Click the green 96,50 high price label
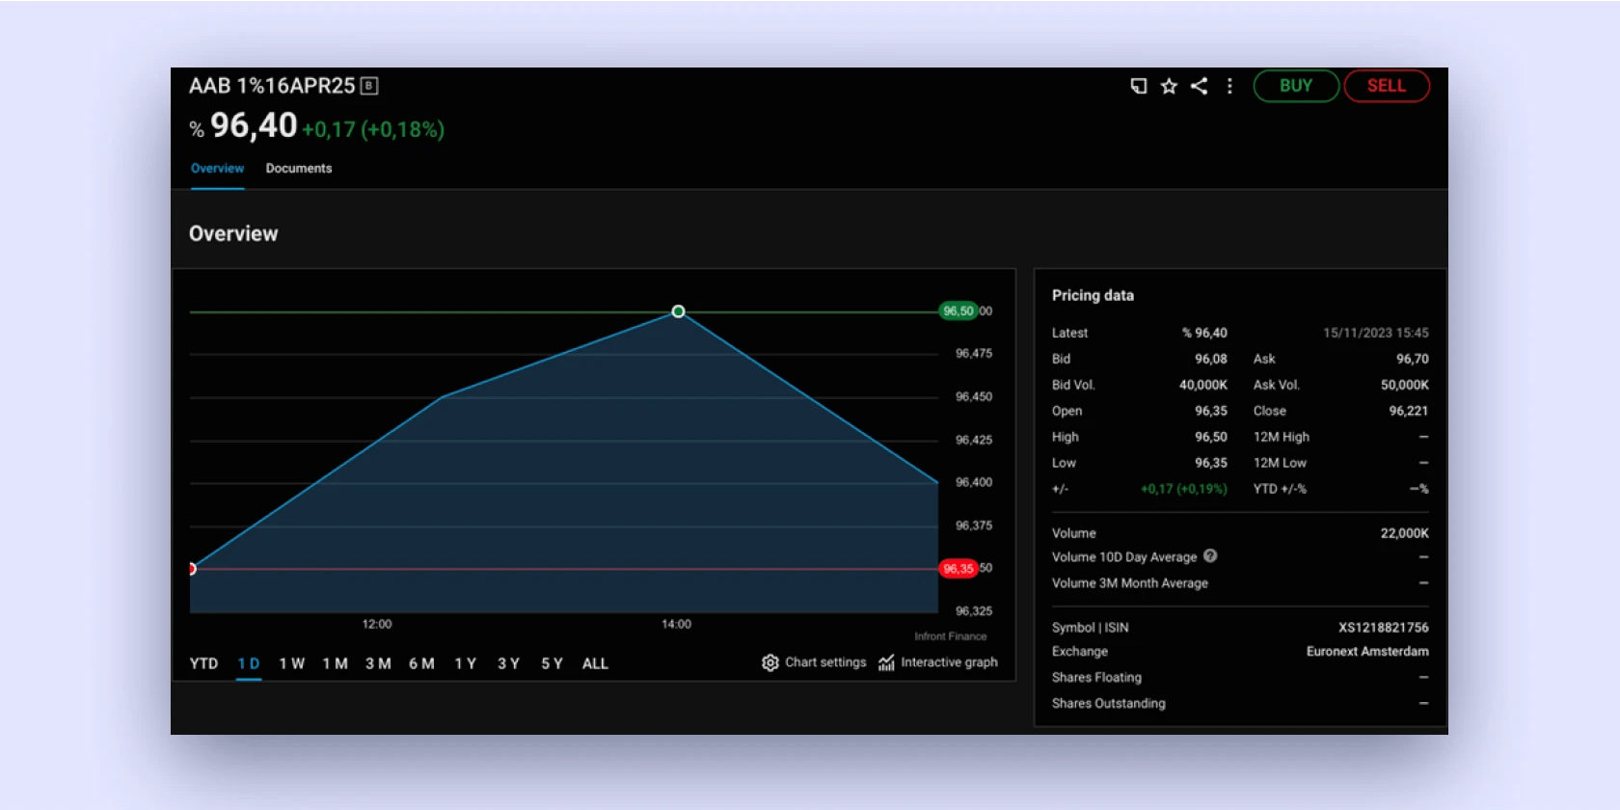This screenshot has width=1620, height=810. pos(958,310)
